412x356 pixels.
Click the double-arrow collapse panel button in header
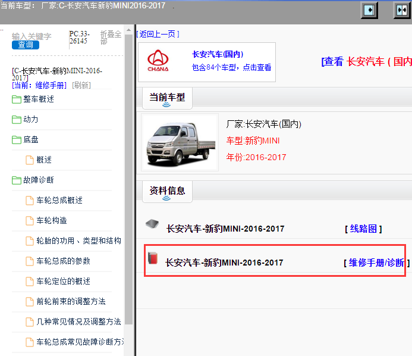[x=402, y=10]
